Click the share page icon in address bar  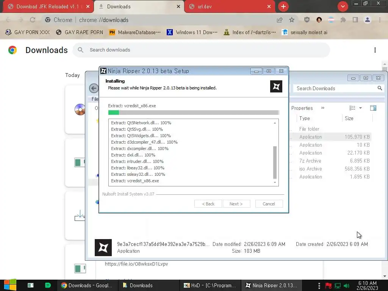(x=280, y=20)
